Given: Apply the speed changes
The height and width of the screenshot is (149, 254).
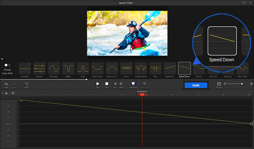Looking at the screenshot, I should pos(196,85).
